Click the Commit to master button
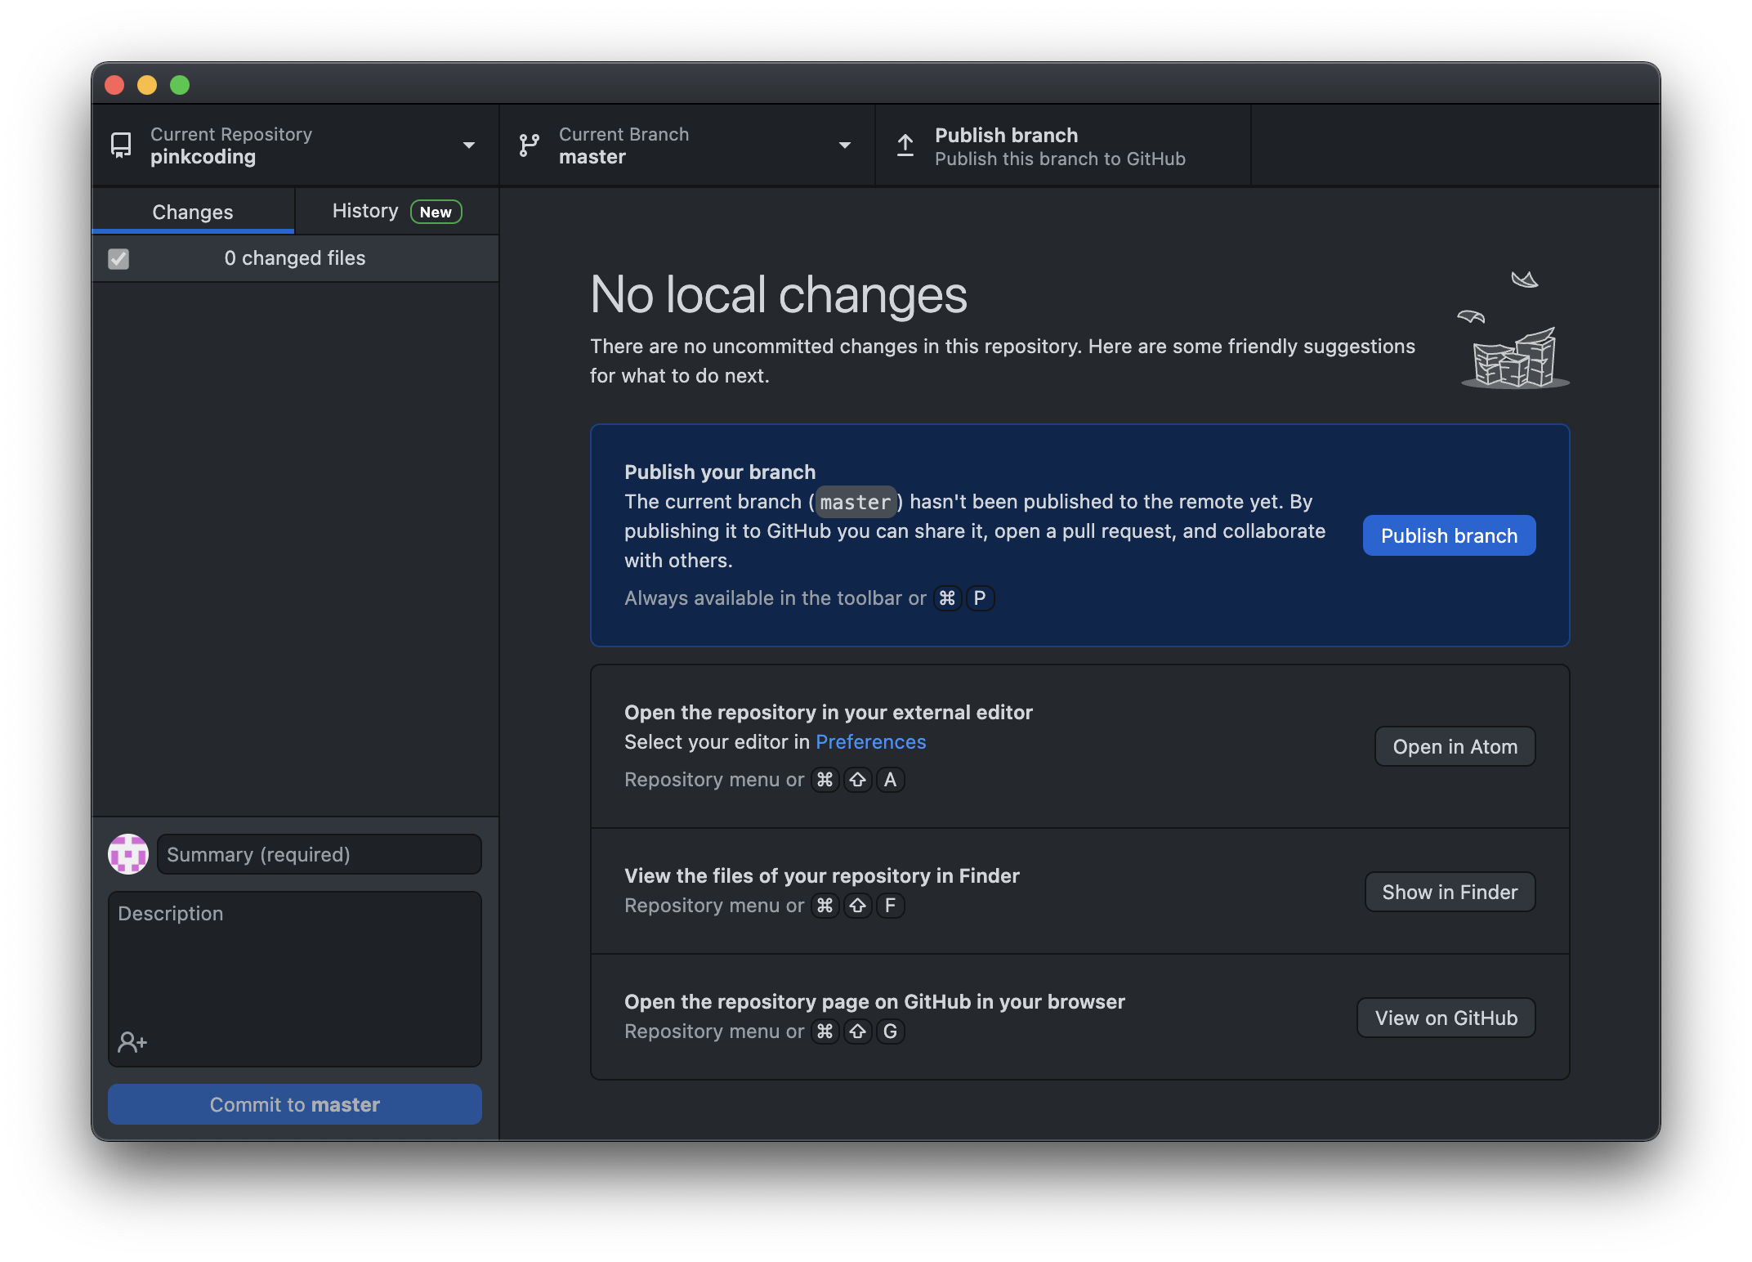Viewport: 1752px width, 1262px height. click(295, 1104)
